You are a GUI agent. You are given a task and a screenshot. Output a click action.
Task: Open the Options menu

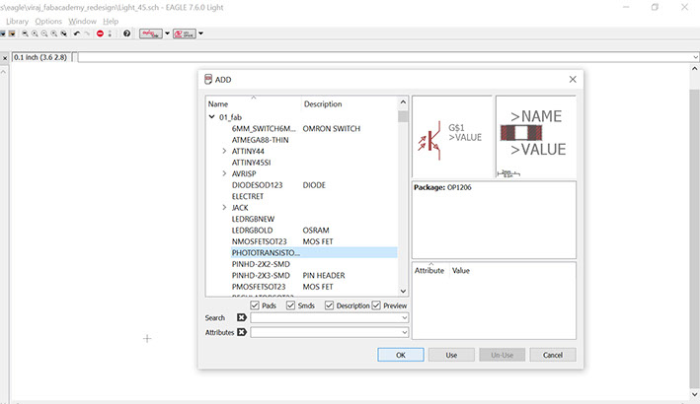point(48,21)
